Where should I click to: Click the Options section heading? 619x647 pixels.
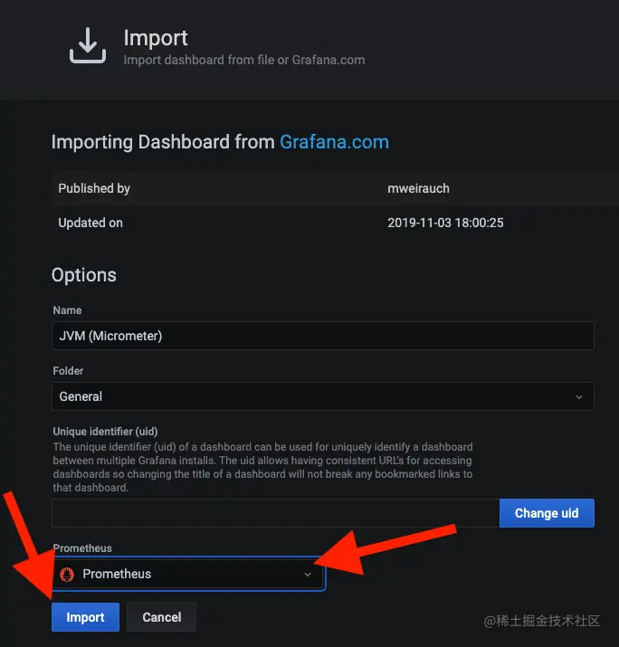[84, 275]
